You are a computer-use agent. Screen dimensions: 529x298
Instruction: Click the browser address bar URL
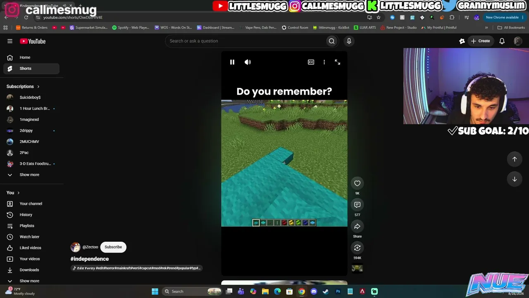73,17
